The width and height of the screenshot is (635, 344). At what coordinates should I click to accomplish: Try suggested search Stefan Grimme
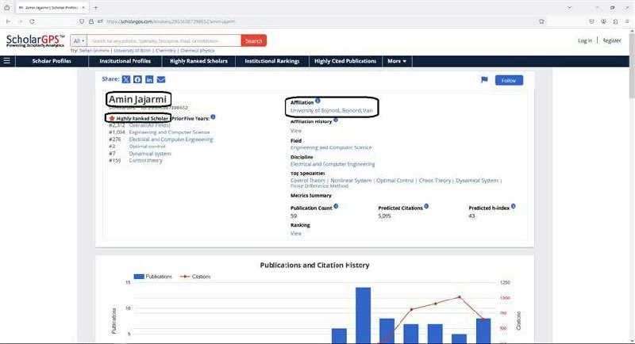[x=94, y=51]
